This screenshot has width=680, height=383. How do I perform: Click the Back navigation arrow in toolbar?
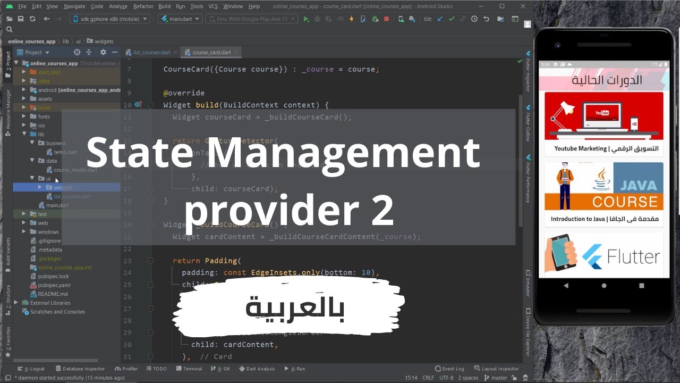[x=47, y=19]
